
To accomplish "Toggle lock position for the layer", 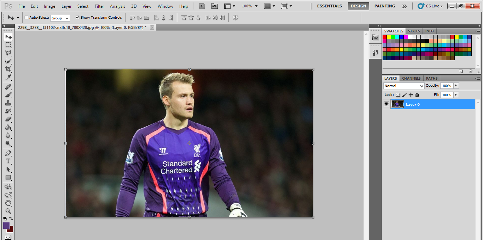I will tap(411, 95).
